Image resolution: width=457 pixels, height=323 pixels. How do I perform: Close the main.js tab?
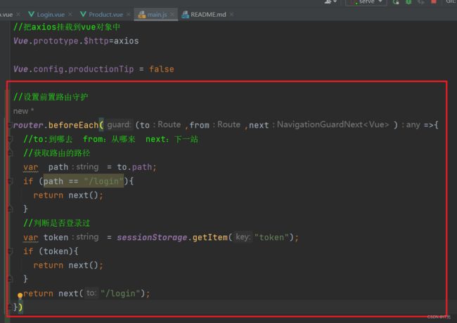point(172,14)
